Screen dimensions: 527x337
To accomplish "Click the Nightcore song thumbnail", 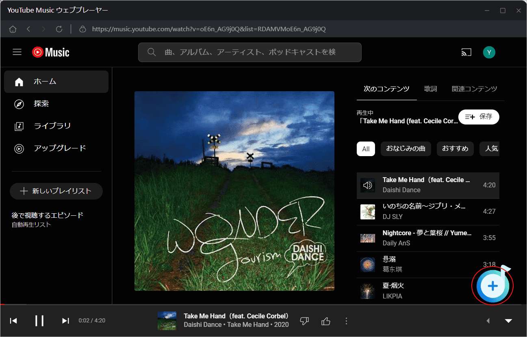I will pos(368,238).
